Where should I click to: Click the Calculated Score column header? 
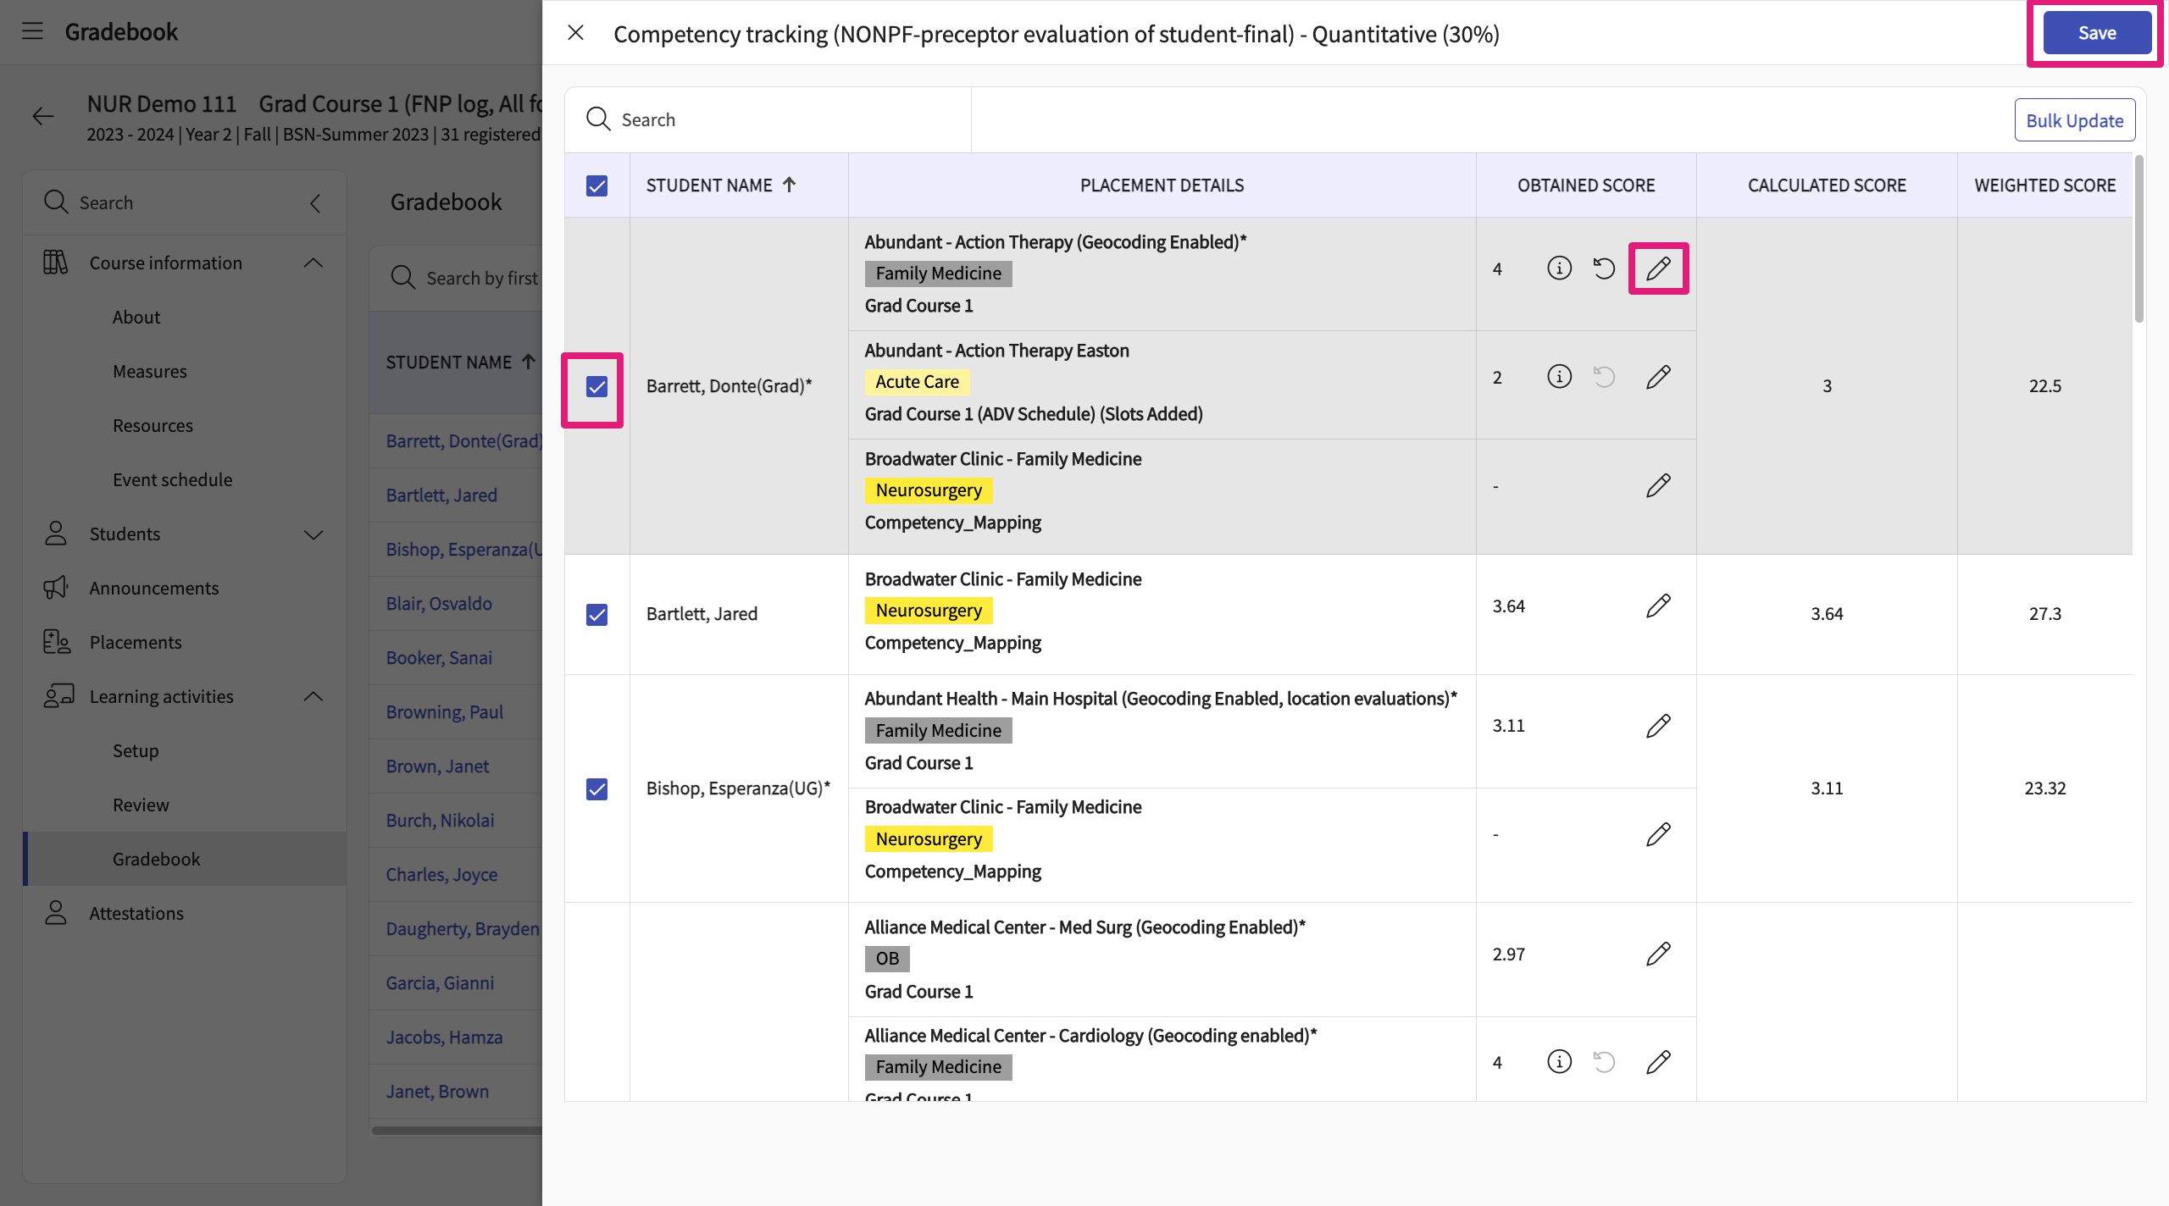pyautogui.click(x=1827, y=185)
